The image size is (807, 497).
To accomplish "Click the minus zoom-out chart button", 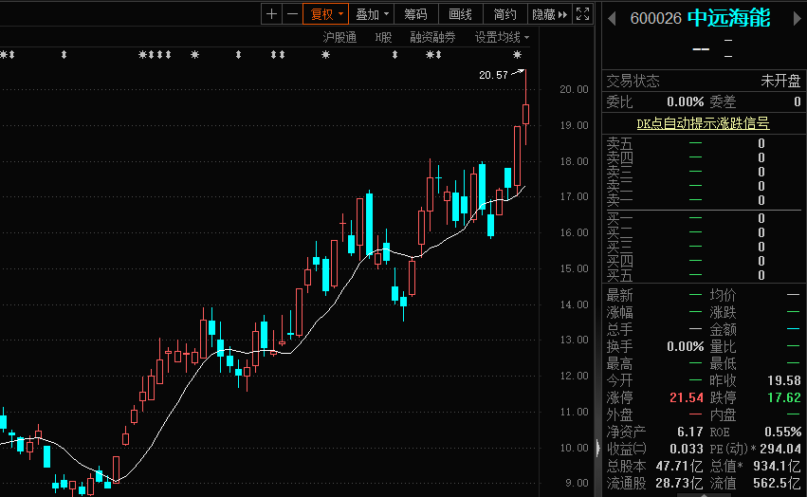I will (x=292, y=14).
